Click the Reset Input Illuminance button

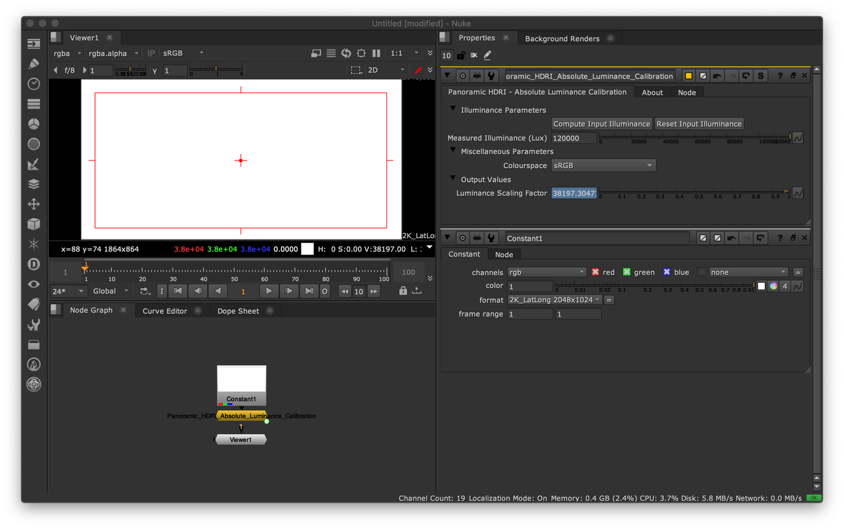click(699, 124)
